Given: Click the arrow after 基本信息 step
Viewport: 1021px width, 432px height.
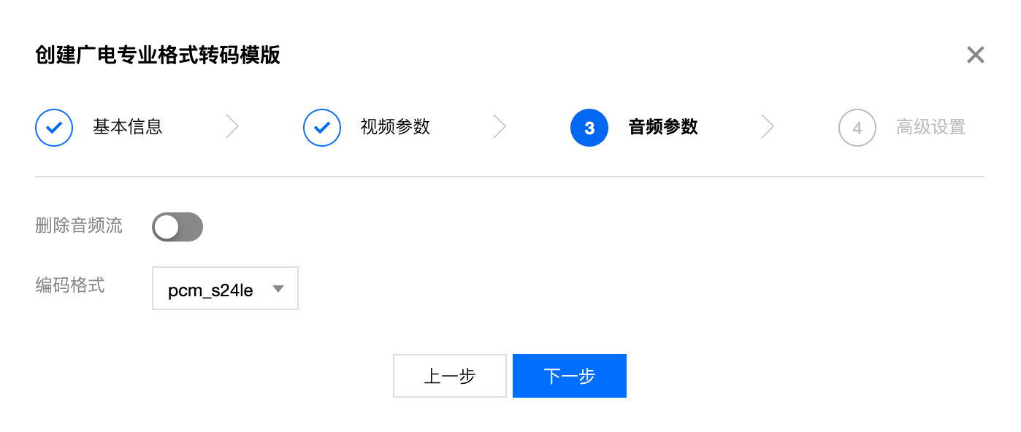Looking at the screenshot, I should (x=232, y=127).
